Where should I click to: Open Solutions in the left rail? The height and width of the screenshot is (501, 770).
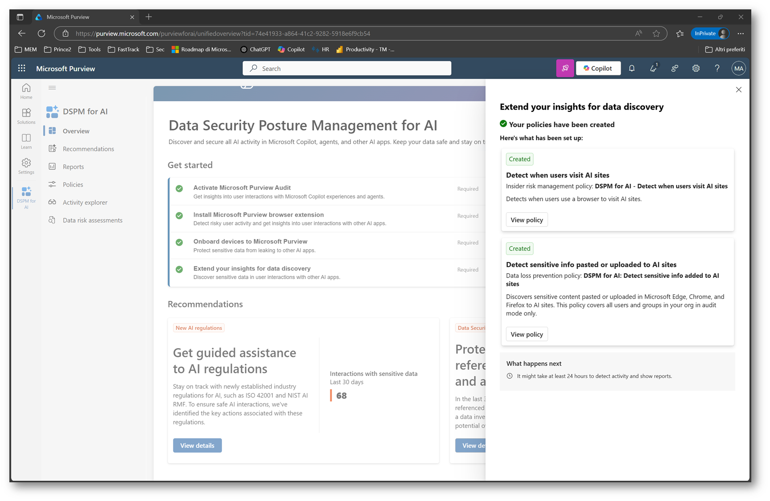(26, 116)
